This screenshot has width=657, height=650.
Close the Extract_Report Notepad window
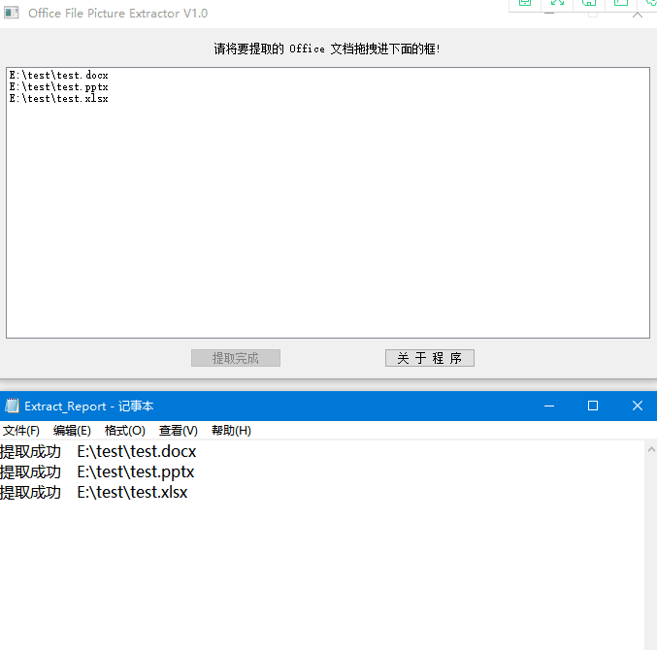click(x=637, y=406)
